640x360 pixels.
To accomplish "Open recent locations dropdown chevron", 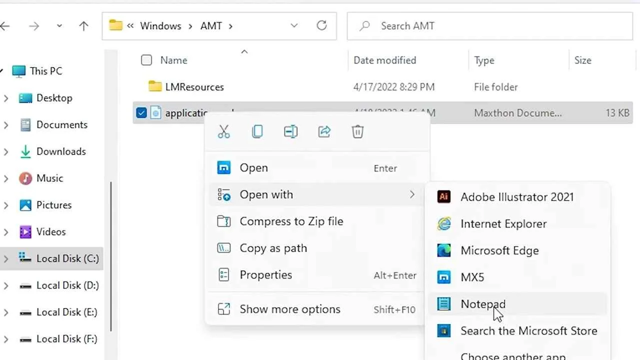I will [59, 26].
